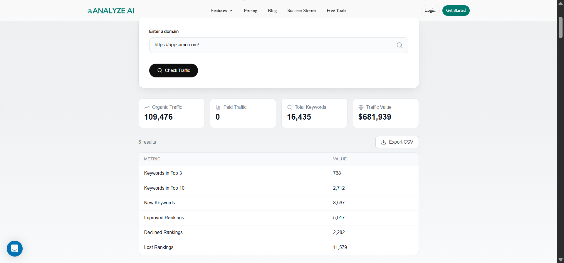
Task: Click the Paid Traffic bar chart icon
Action: 218,107
